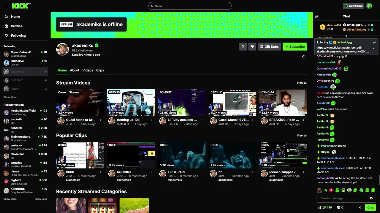View all Stream Videos
This screenshot has width=380, height=213.
pyautogui.click(x=302, y=83)
